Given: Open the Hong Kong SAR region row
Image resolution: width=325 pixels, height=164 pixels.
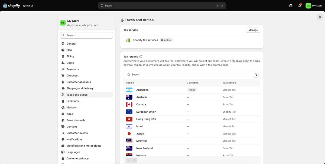Looking at the screenshot, I should pyautogui.click(x=192, y=119).
